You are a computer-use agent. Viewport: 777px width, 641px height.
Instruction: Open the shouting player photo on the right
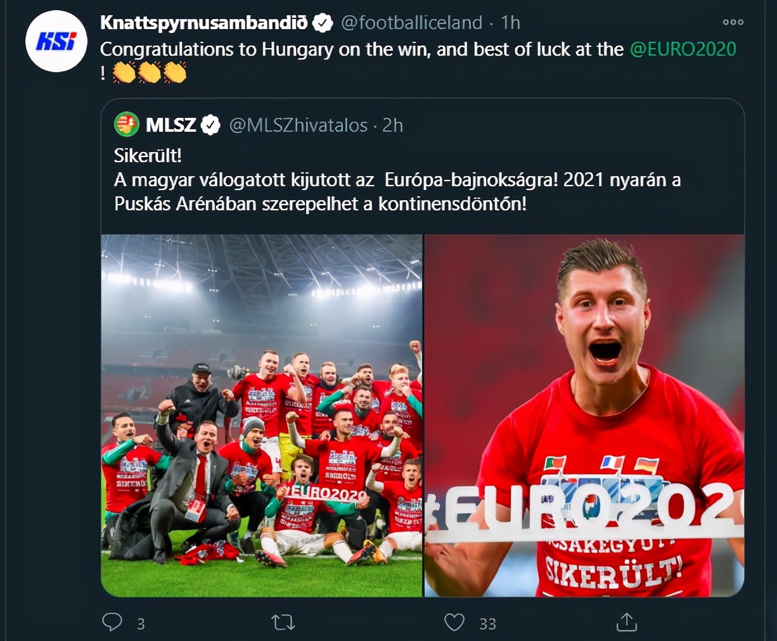pos(584,416)
